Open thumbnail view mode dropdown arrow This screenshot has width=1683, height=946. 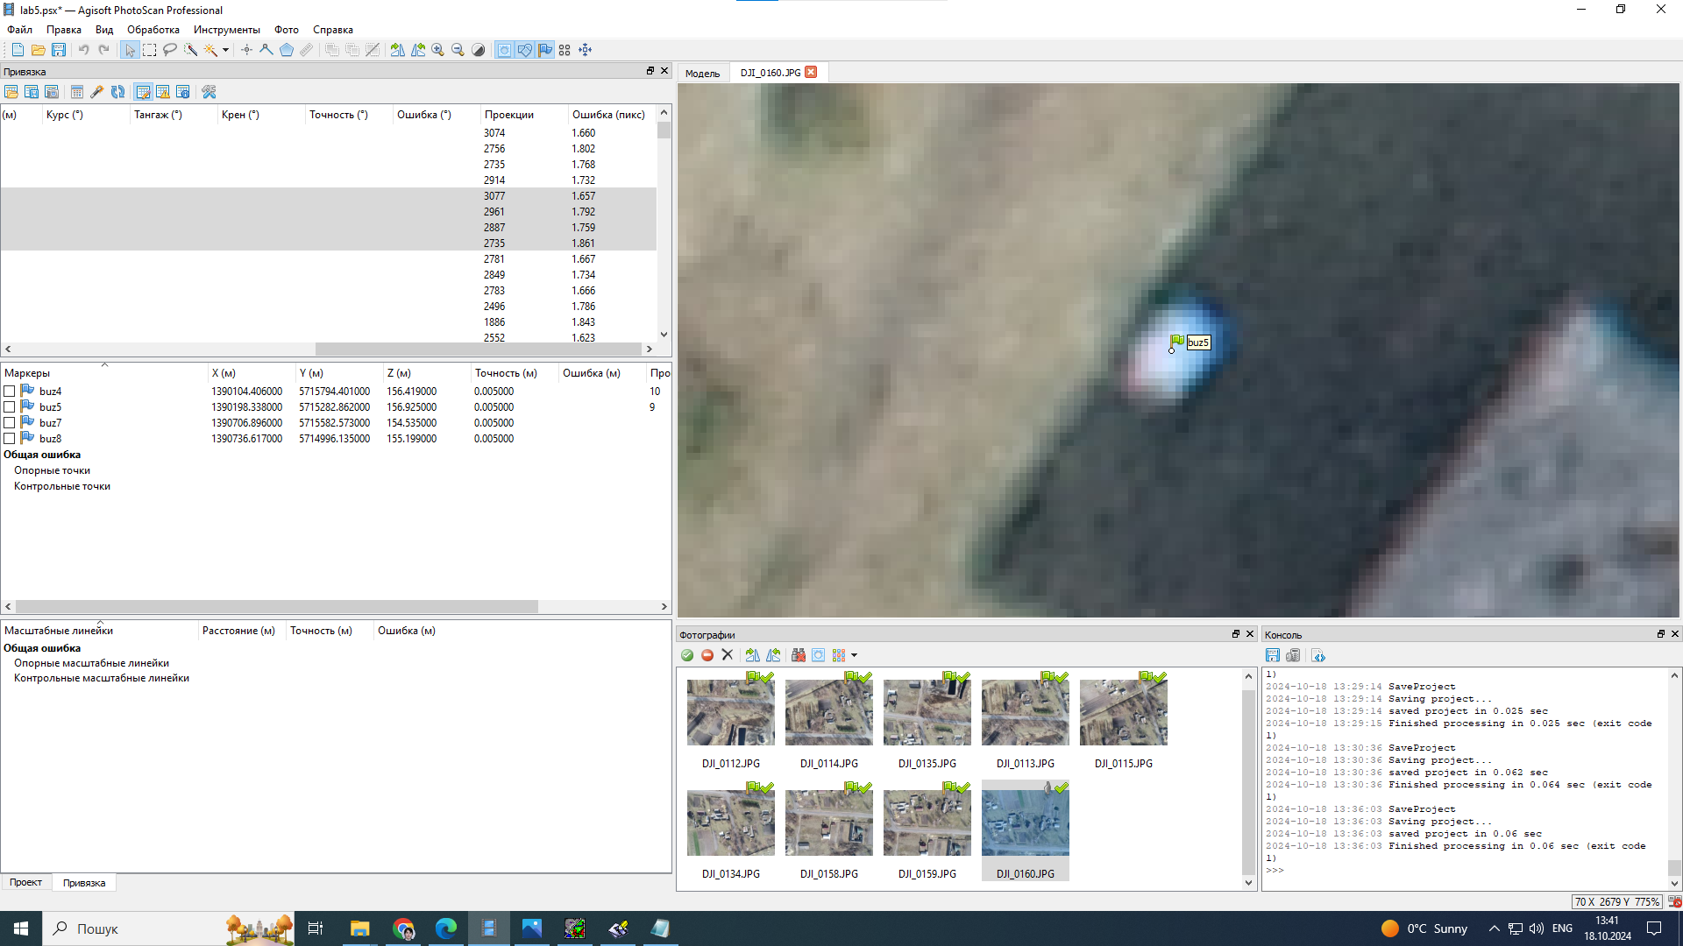coord(854,655)
